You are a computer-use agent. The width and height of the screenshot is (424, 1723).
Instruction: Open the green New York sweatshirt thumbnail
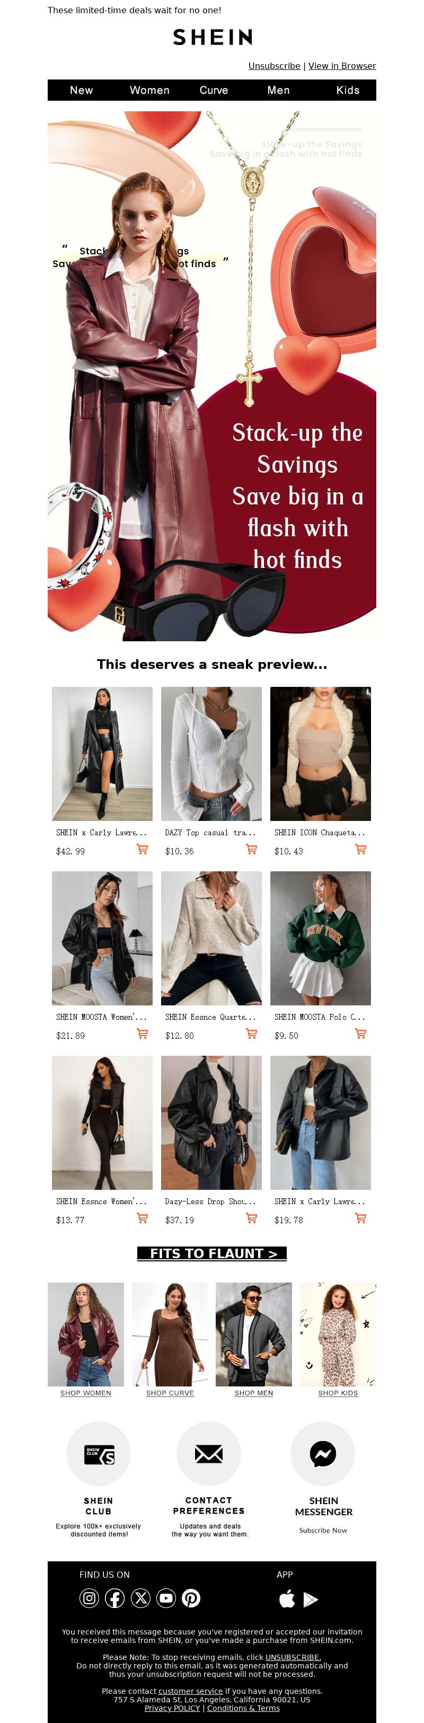(320, 938)
